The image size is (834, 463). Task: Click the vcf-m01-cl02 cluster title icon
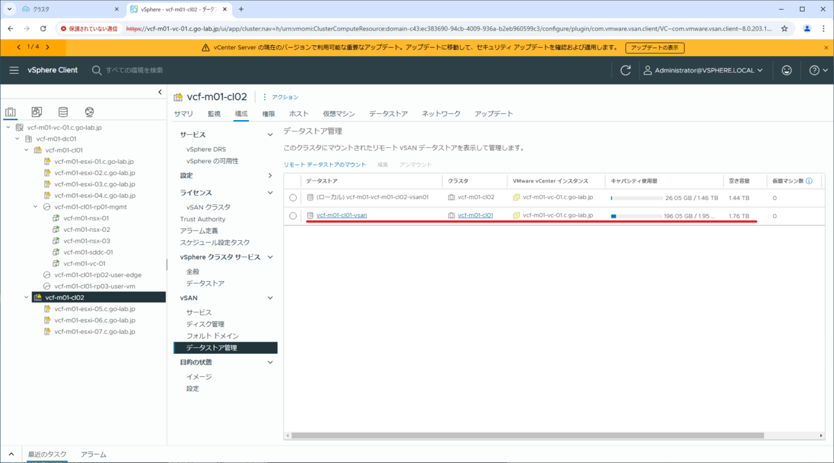pos(178,97)
